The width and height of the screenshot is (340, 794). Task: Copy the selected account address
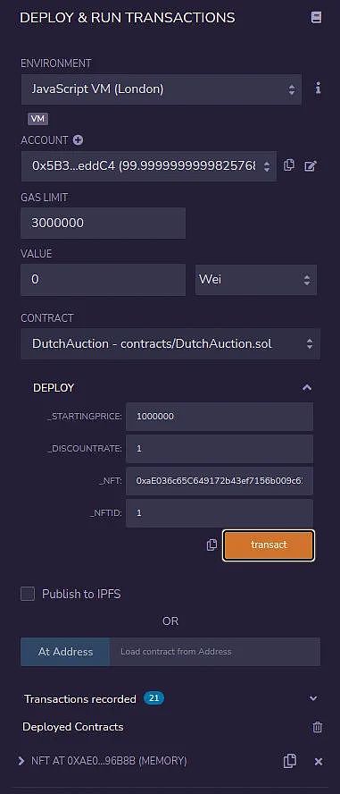click(x=289, y=165)
